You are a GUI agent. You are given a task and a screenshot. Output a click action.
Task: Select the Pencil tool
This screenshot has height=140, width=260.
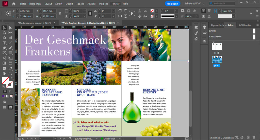(x=10, y=48)
